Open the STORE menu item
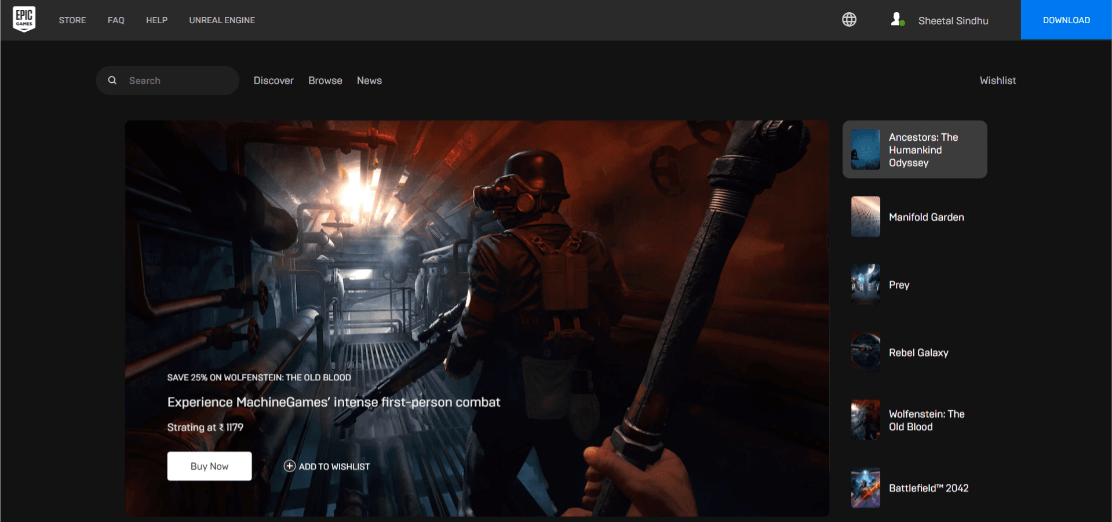1112x522 pixels. (72, 20)
